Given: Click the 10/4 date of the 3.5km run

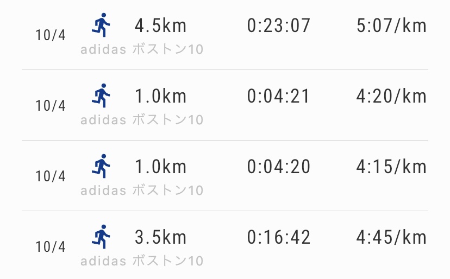Looking at the screenshot, I should tap(51, 247).
